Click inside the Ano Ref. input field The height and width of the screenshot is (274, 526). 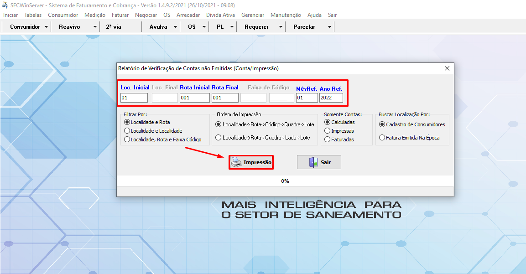coord(330,98)
